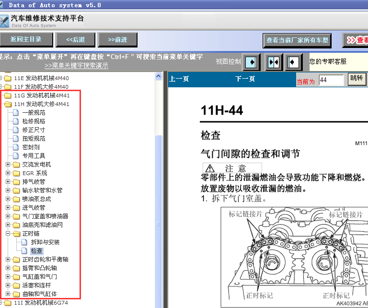Click the 曲轴和气缸体 folder icon
368x308 pixels.
(16, 294)
